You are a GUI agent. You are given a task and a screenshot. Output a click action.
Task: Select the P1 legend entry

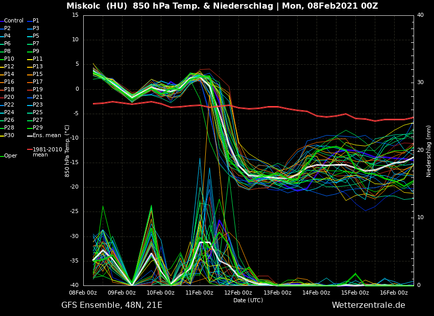click(36, 21)
